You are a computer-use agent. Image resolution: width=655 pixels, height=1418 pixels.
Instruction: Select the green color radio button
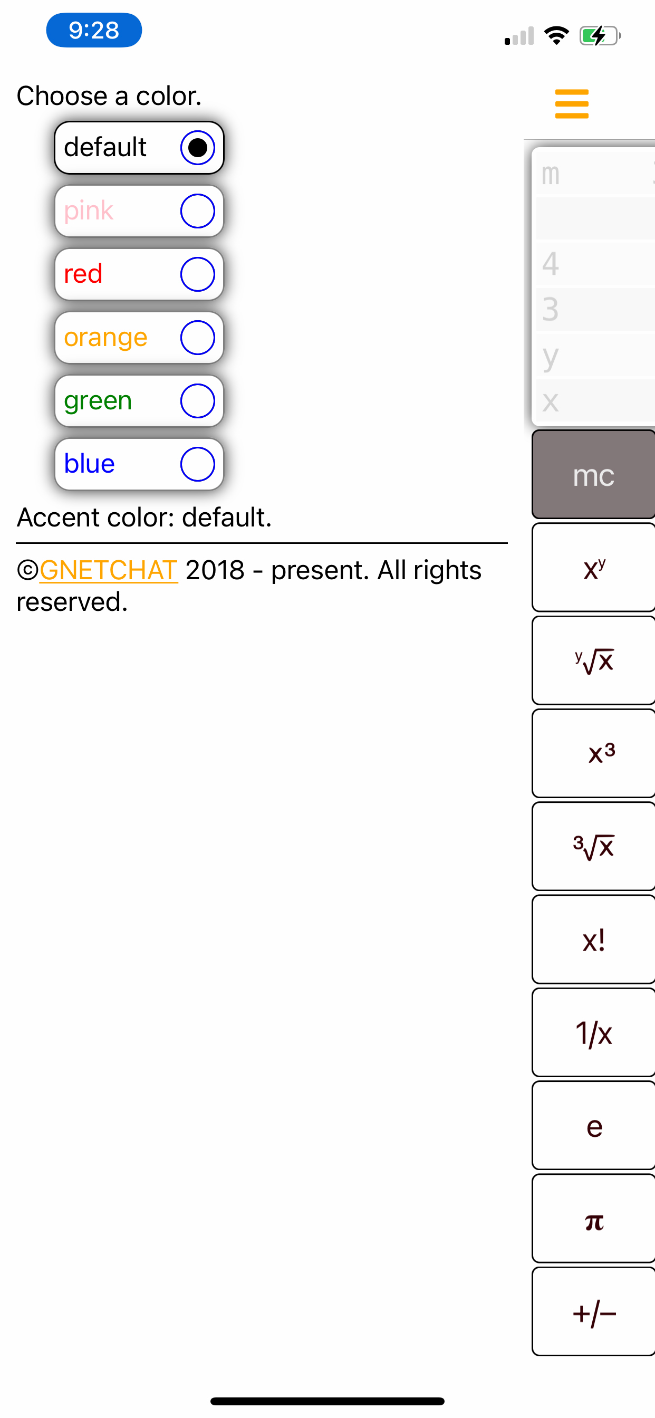197,401
